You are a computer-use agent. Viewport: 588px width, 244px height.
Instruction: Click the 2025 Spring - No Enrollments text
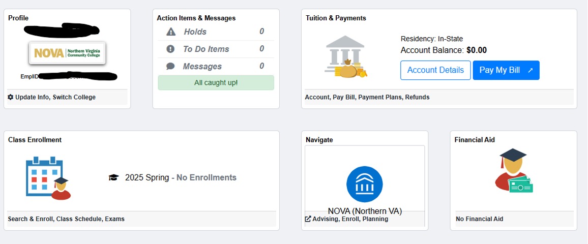(181, 177)
